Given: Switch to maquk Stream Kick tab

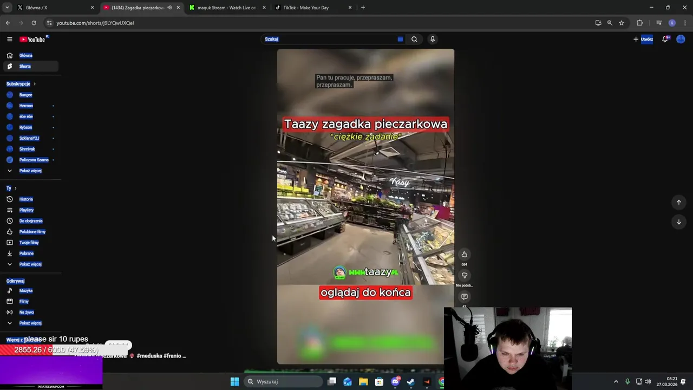Looking at the screenshot, I should coord(227,8).
